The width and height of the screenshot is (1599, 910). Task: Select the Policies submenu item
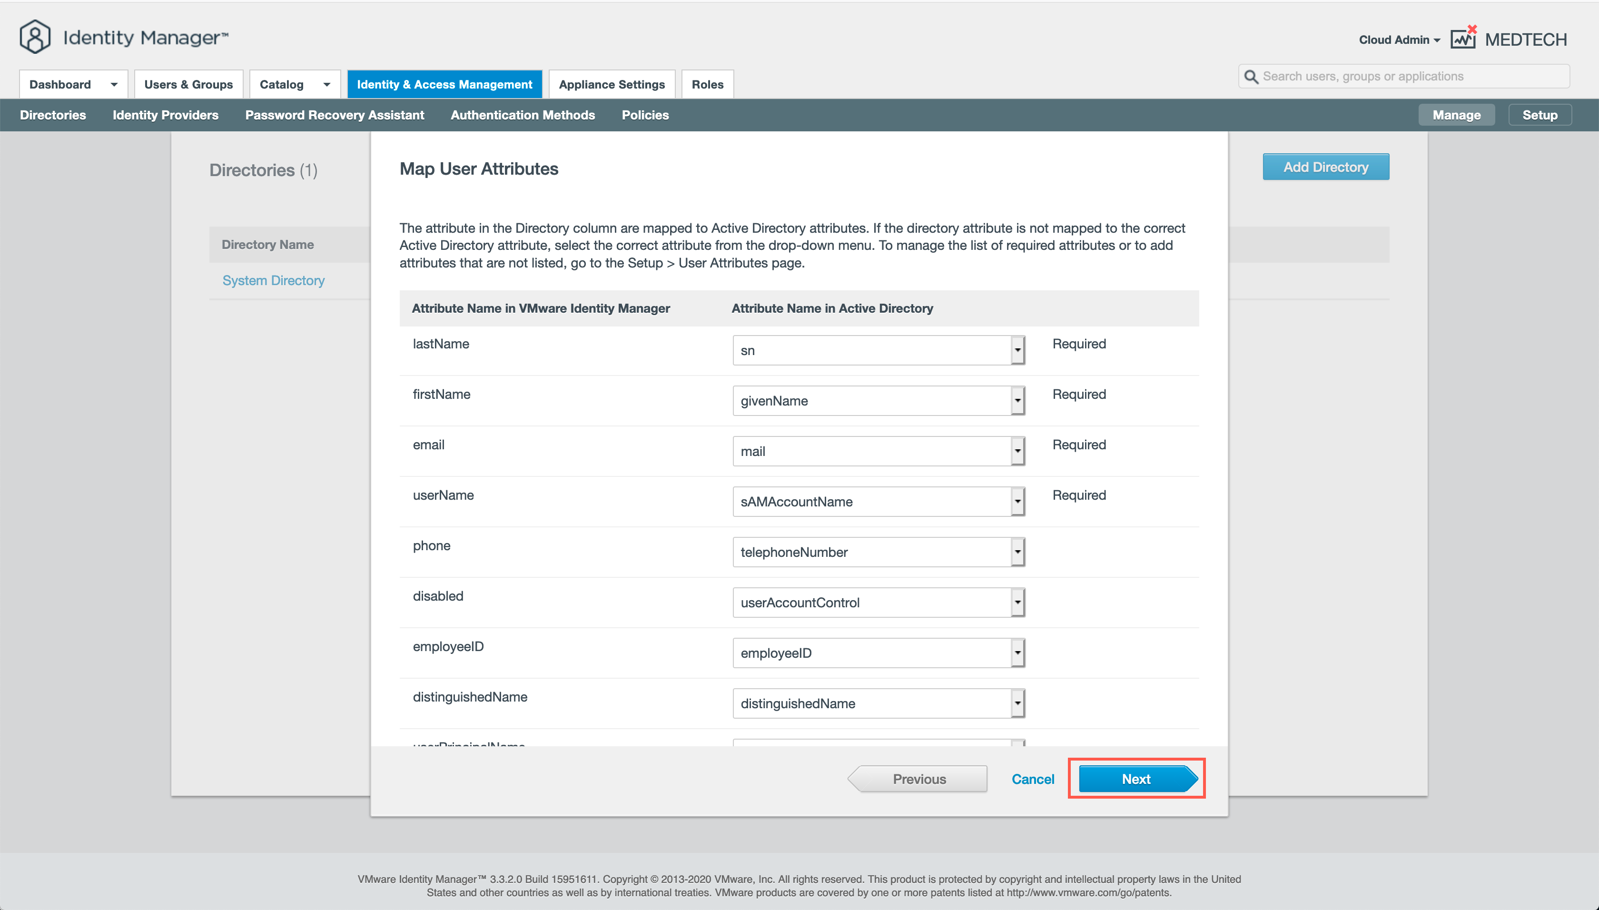point(645,115)
